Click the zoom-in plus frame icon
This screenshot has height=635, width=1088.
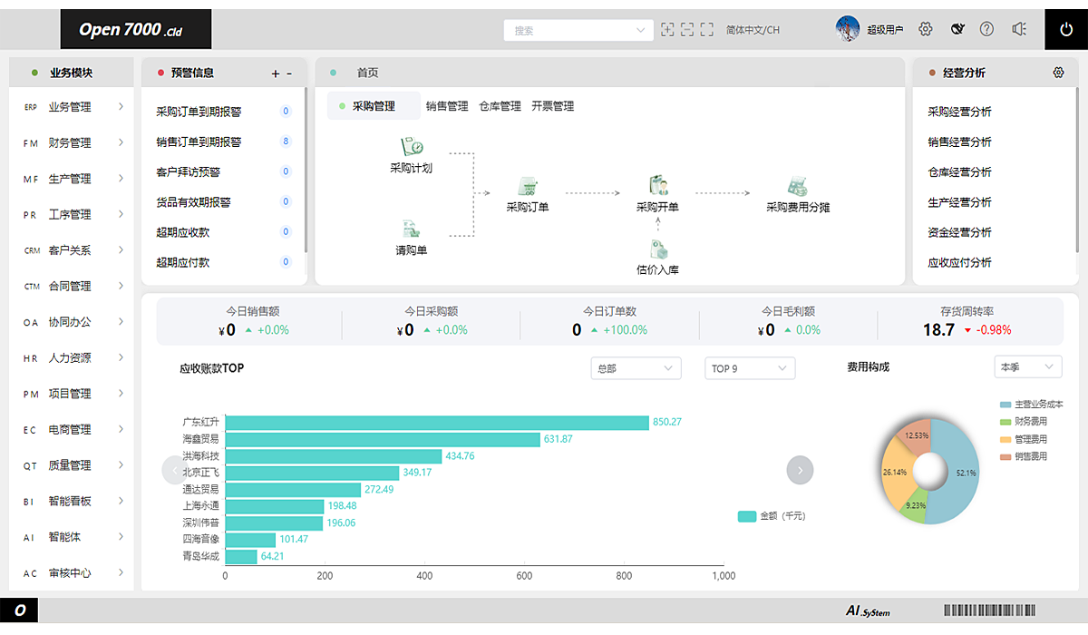click(667, 29)
